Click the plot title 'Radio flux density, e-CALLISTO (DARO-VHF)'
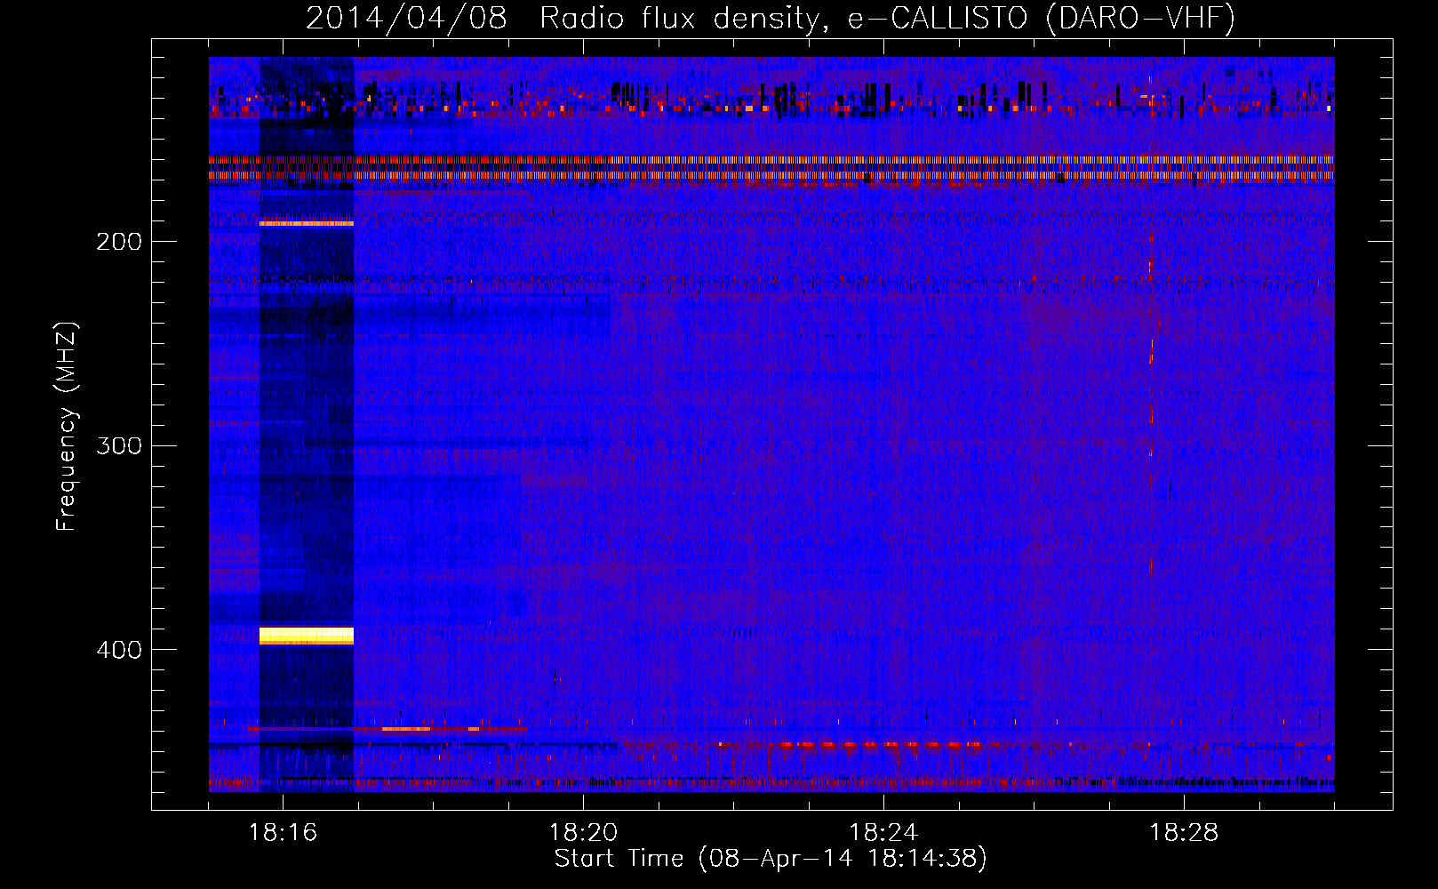Image resolution: width=1438 pixels, height=889 pixels. 887,18
